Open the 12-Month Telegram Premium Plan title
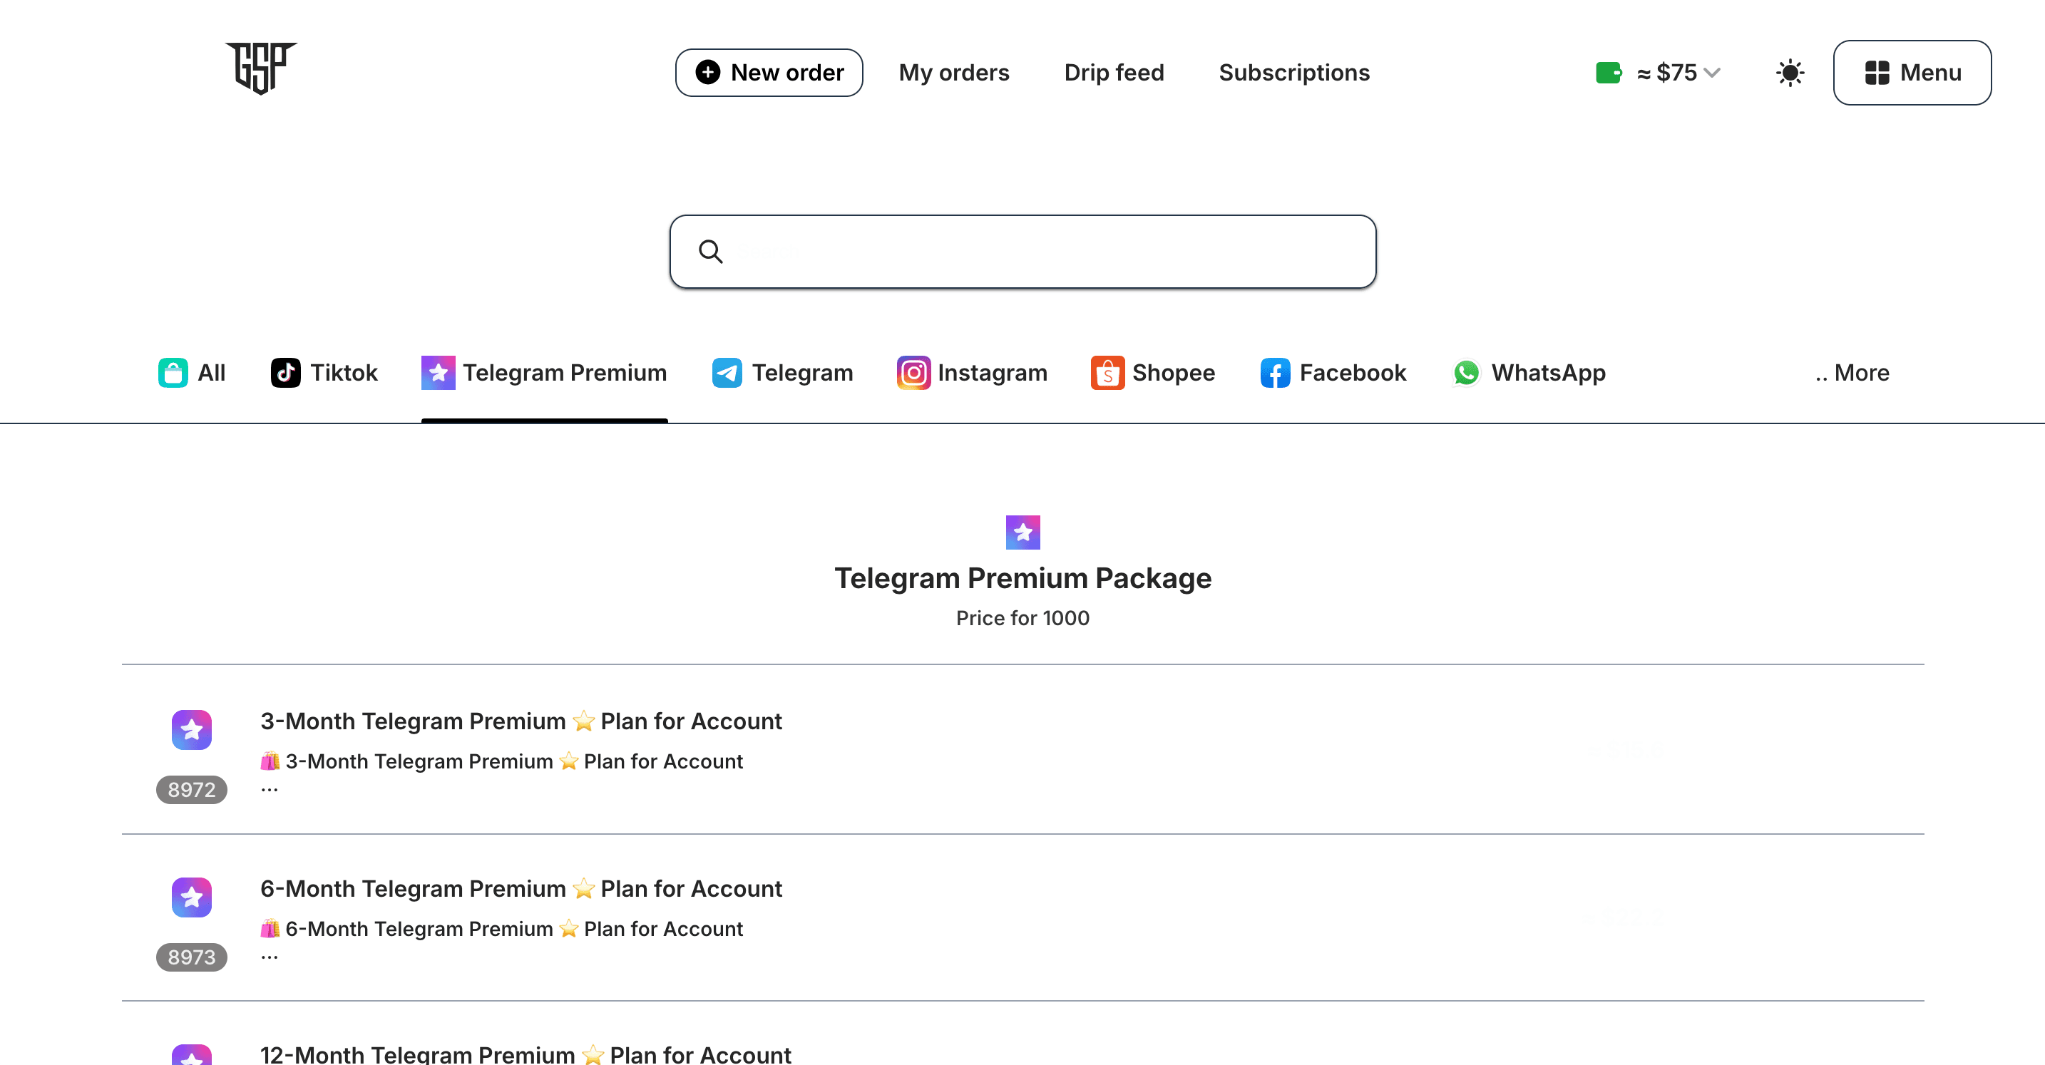The width and height of the screenshot is (2045, 1065). [x=526, y=1054]
